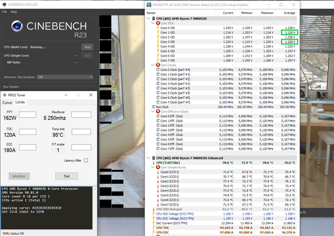Screen dimensions: 334x236
Task: Click the Core 4 Clock icon
Action: click(158, 88)
